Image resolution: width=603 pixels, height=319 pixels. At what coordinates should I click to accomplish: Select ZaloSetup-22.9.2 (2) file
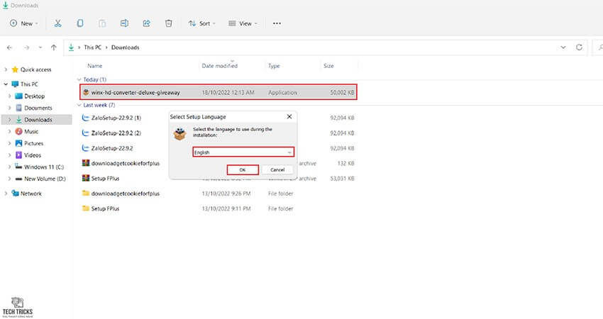(116, 133)
